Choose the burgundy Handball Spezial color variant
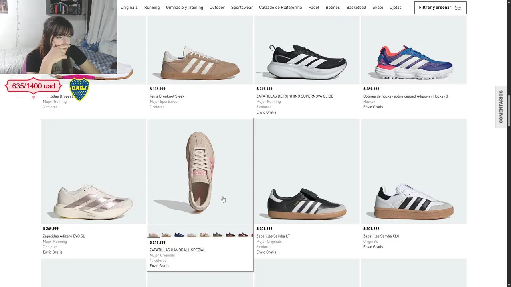 click(243, 235)
